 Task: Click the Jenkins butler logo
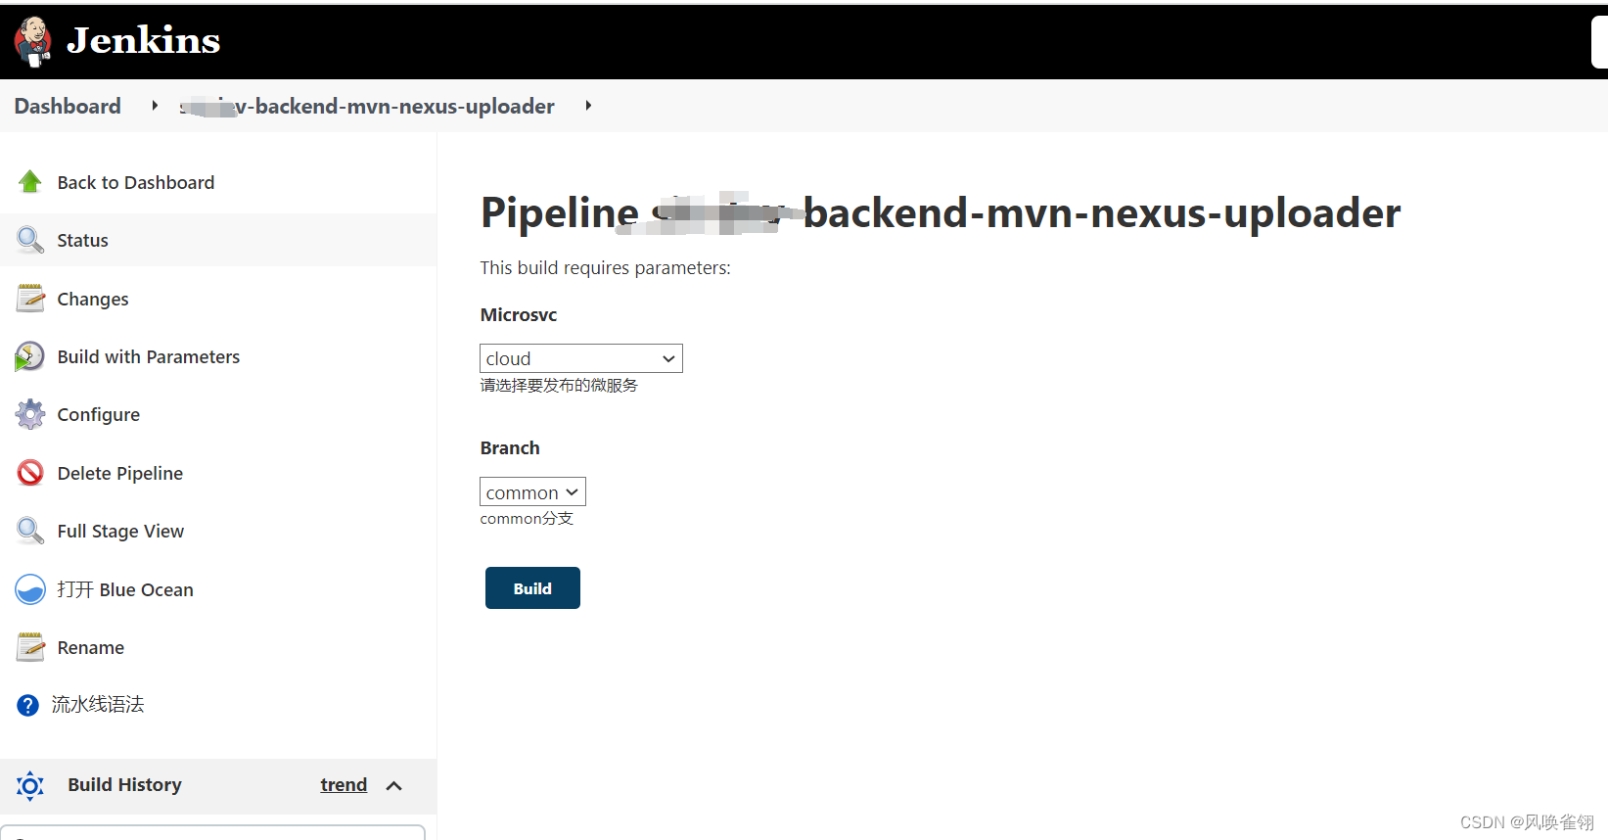point(30,40)
